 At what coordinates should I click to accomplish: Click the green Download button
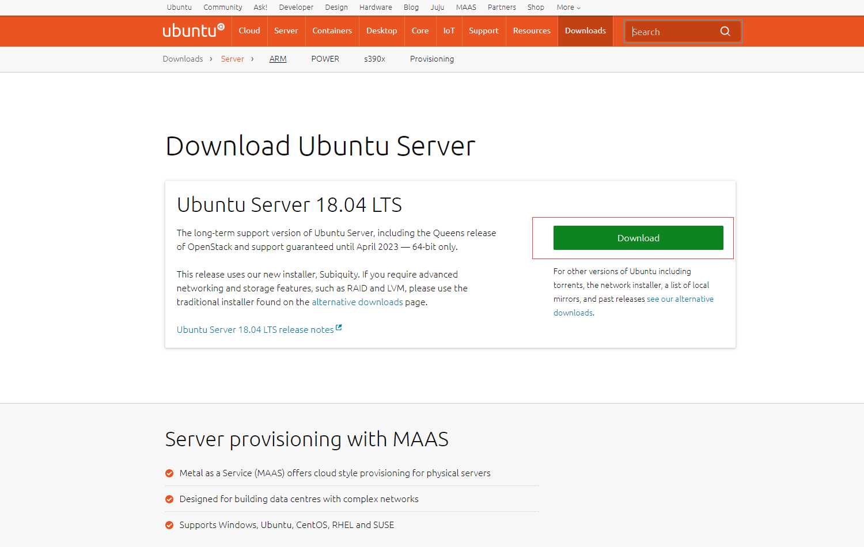[x=638, y=238]
